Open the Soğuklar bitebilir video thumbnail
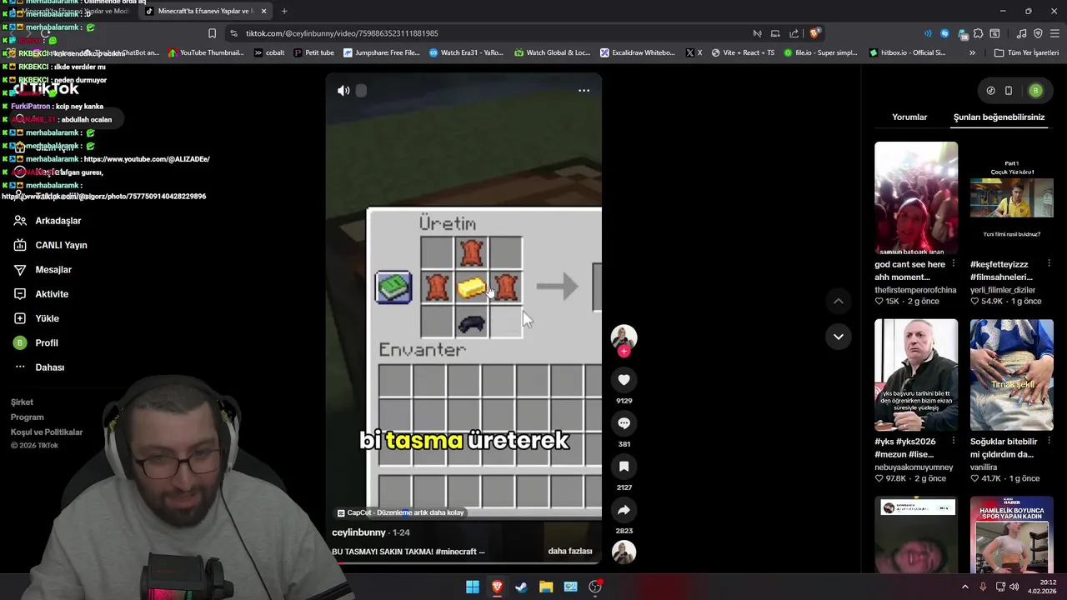 click(x=1011, y=374)
